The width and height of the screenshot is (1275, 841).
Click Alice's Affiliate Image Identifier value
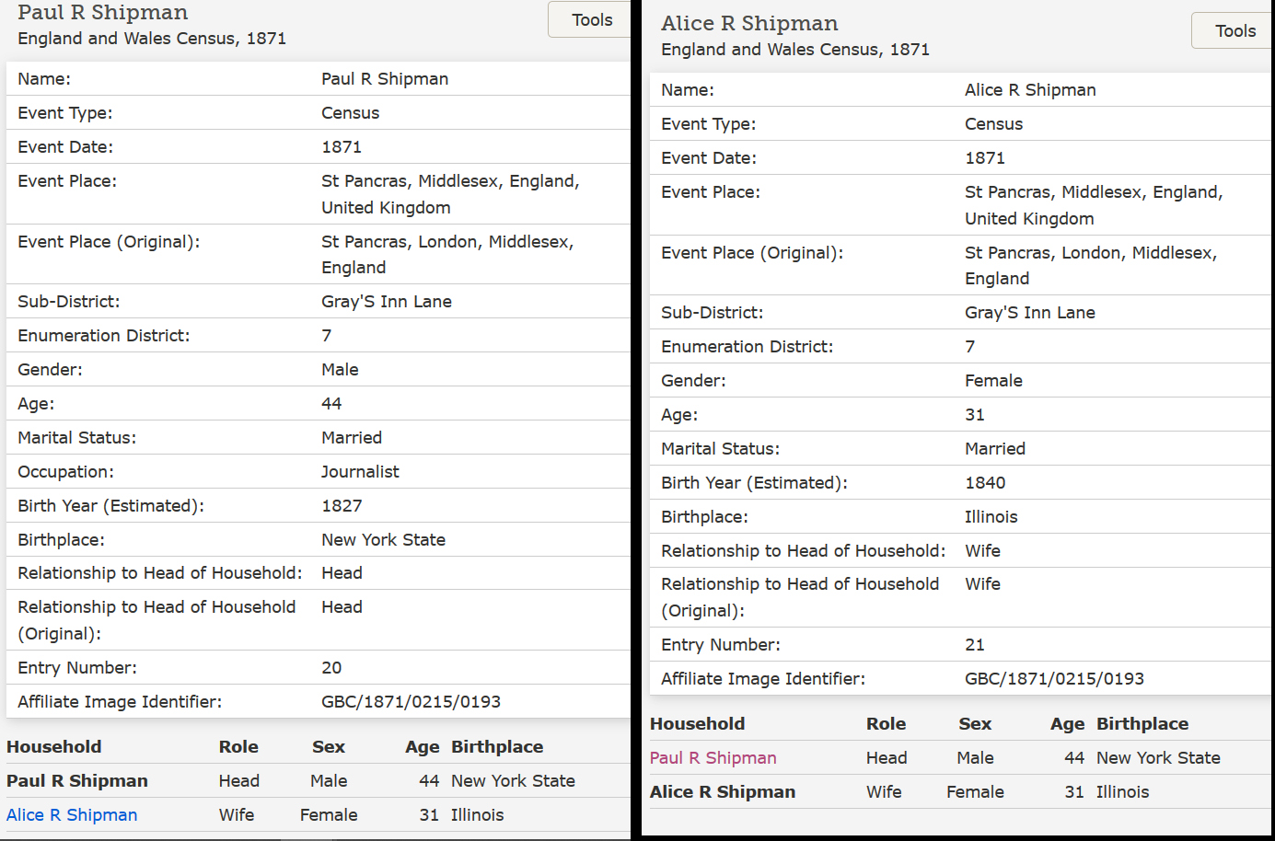(1054, 679)
